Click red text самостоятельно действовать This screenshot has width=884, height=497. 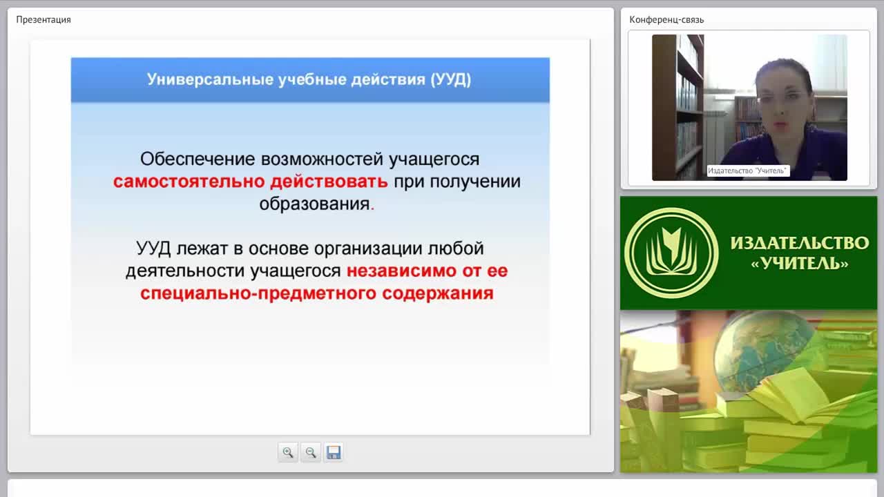point(251,182)
